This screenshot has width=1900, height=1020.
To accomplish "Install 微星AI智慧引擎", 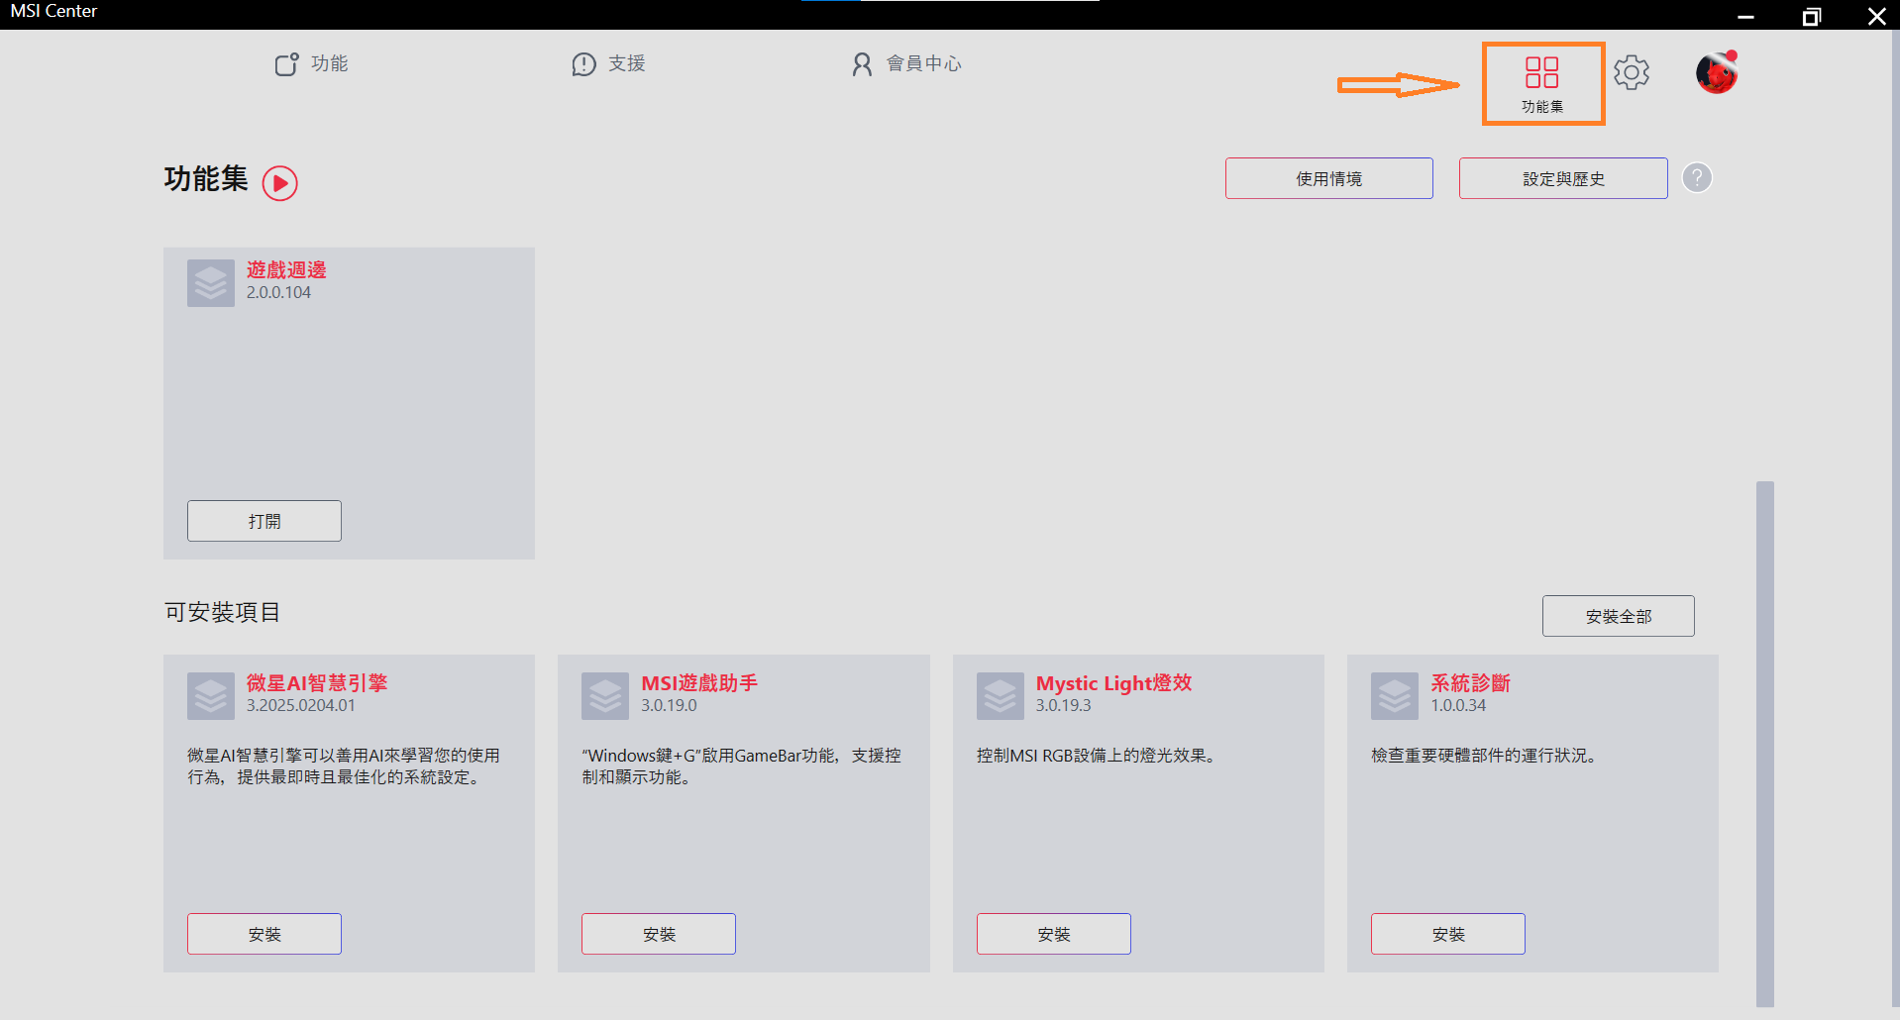I will tap(264, 934).
